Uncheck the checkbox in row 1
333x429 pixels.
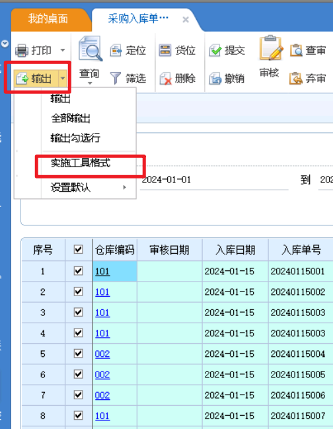[79, 271]
